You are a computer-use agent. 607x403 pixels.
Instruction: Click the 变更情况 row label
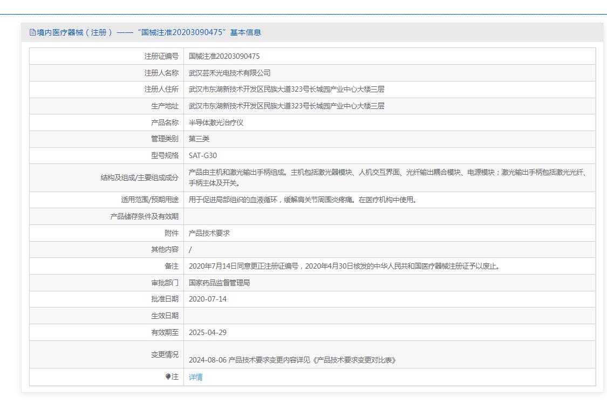pos(165,354)
